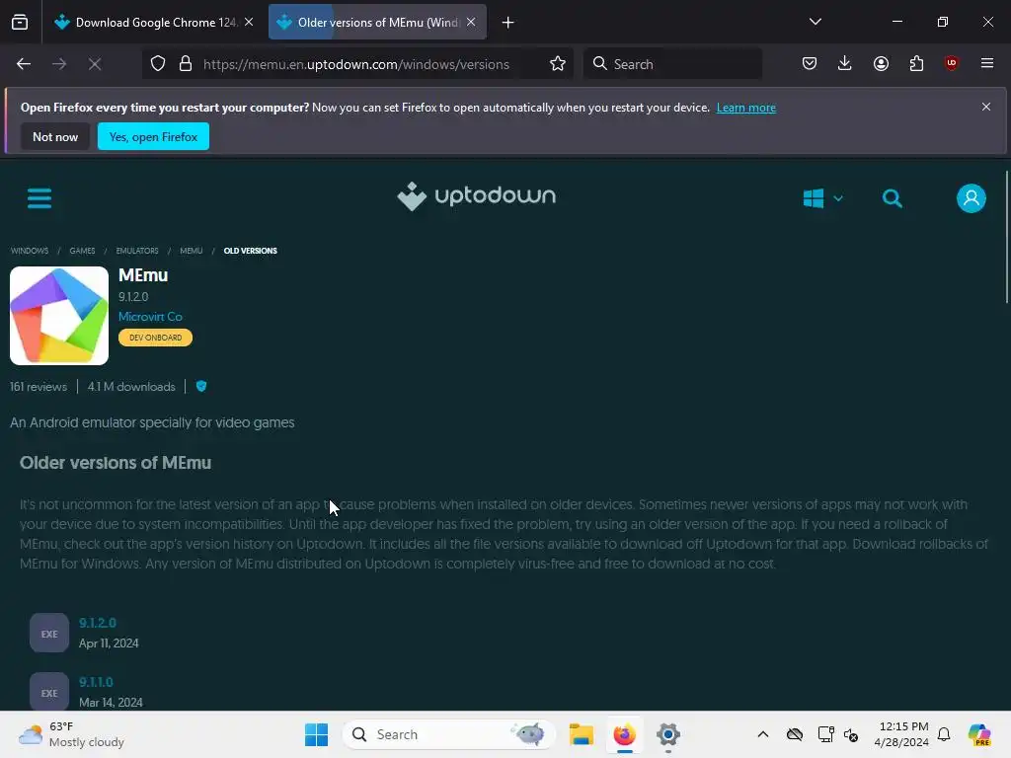The height and width of the screenshot is (758, 1011).
Task: Go to the Uptodown home logo
Action: [477, 196]
